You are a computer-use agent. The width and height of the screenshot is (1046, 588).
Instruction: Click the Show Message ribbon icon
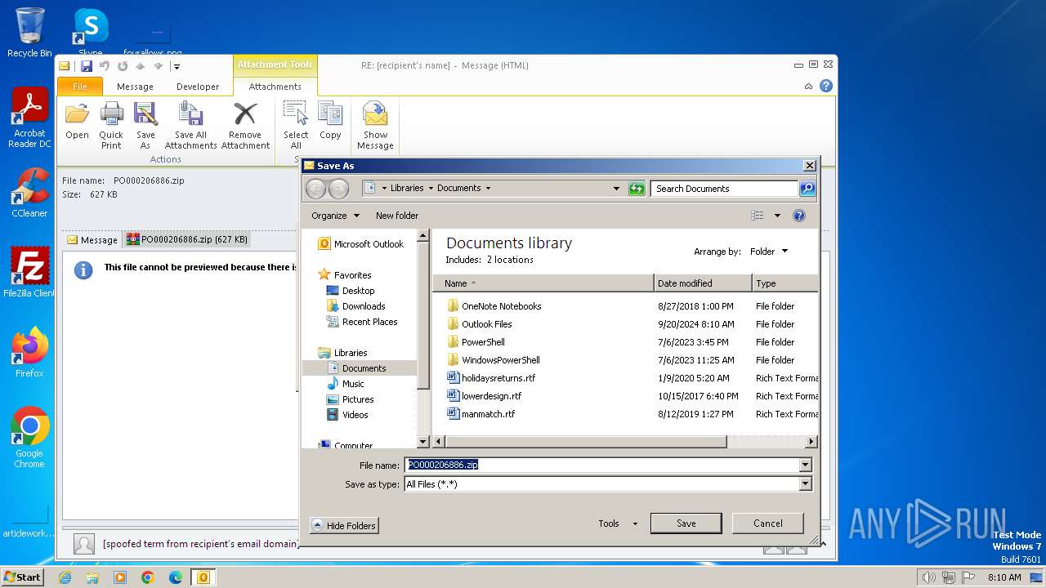pos(375,125)
